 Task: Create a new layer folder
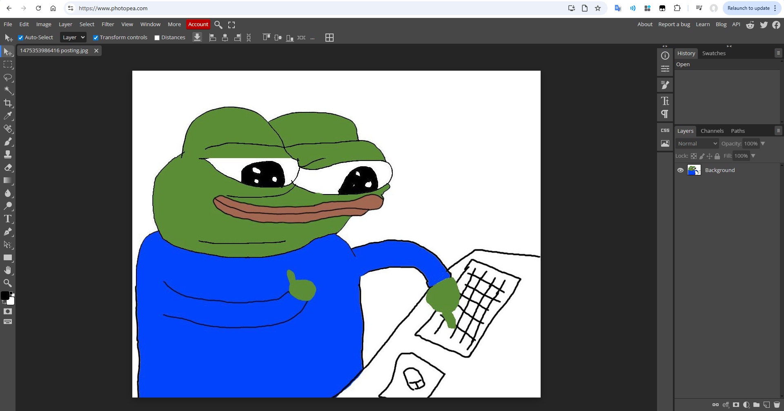[x=757, y=404]
